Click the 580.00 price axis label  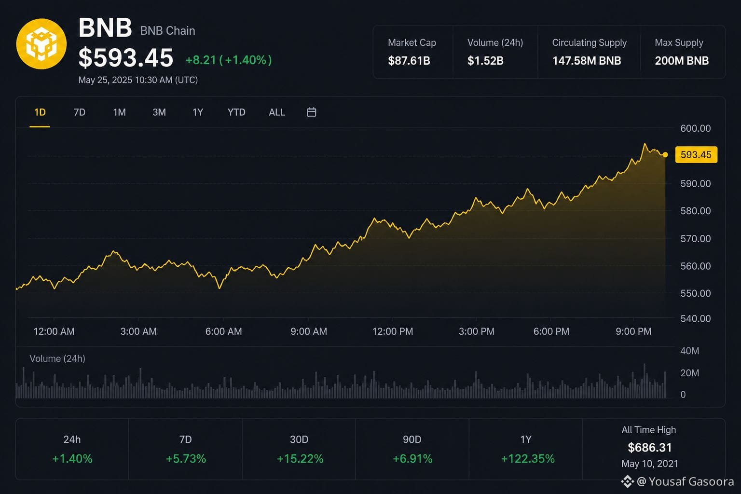(696, 211)
